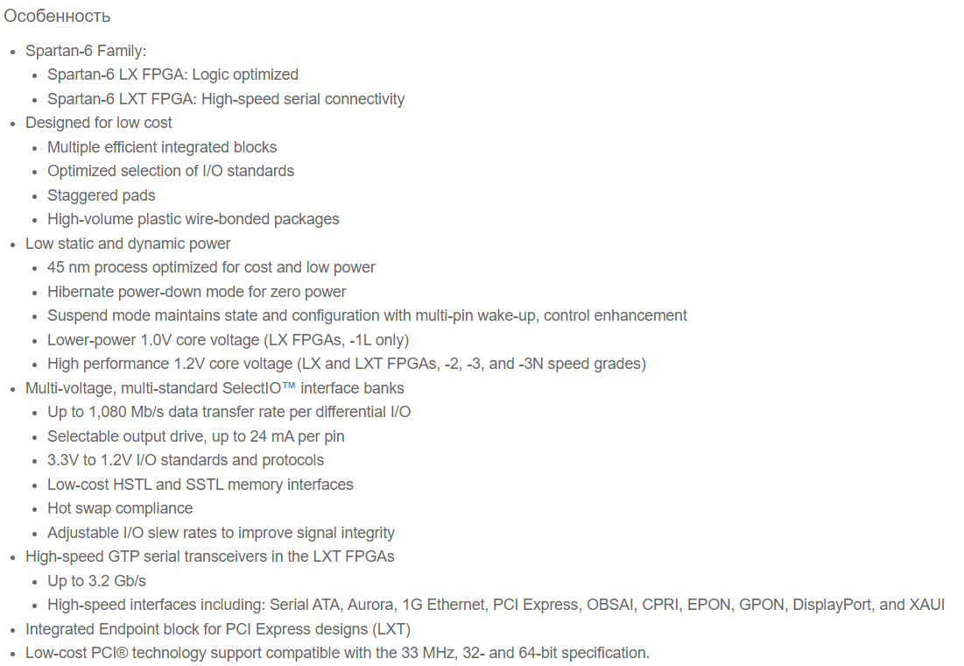Click the SelectIO interface banks item
964x666 pixels.
click(215, 388)
